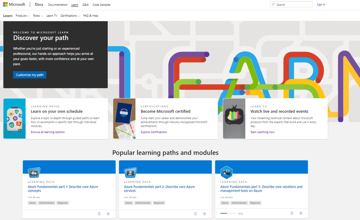The image size is (360, 220).
Task: Bookmark Azure Fundamentals part 1 card
Action: tap(99, 214)
